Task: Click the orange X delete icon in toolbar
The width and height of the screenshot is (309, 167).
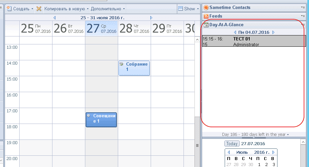Action: click(x=39, y=9)
